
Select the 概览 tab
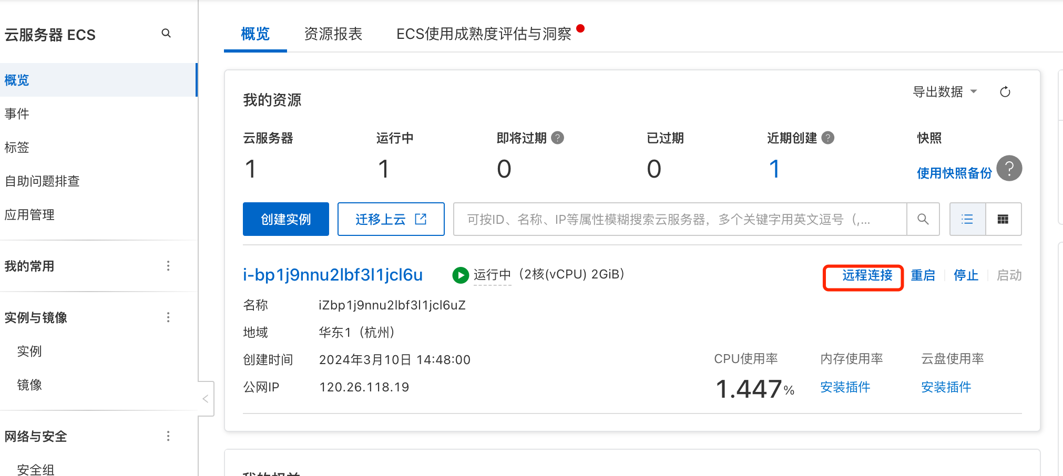[255, 34]
